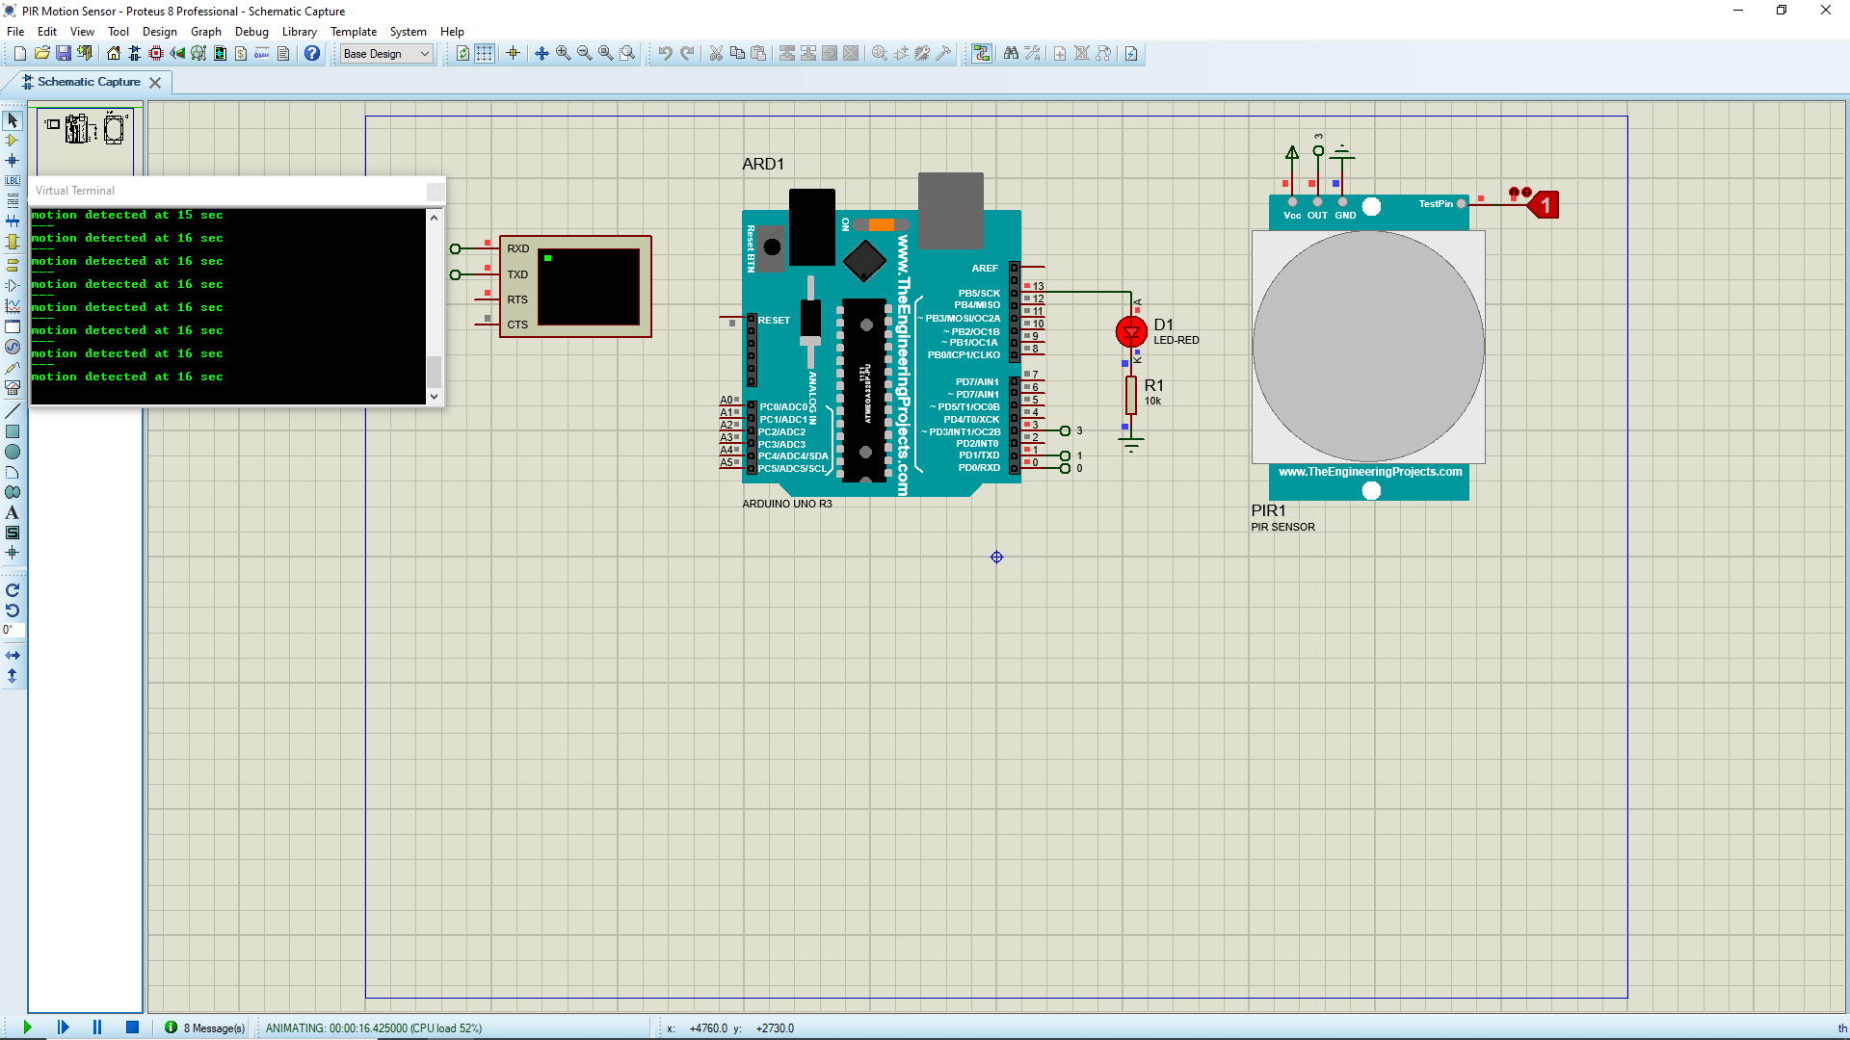Select the Component Mode tool
The height and width of the screenshot is (1040, 1850).
coord(13,141)
